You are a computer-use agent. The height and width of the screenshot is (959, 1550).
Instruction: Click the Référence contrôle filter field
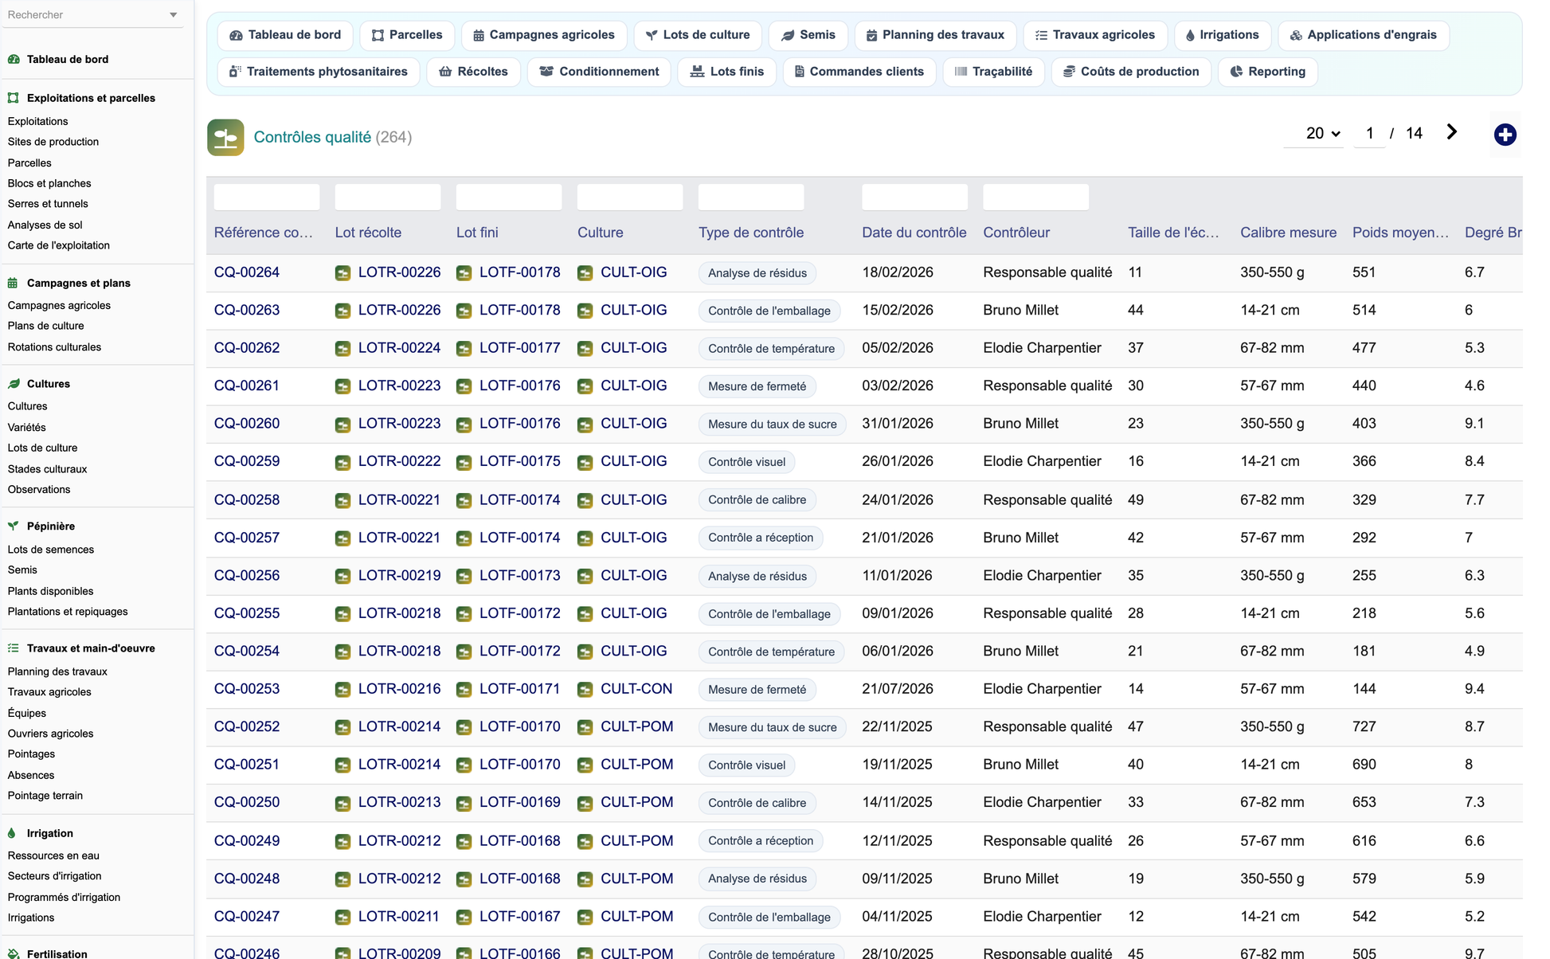(x=267, y=197)
